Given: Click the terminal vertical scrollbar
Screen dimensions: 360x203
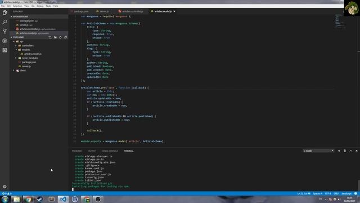Looking at the screenshot, I should click(359, 185).
